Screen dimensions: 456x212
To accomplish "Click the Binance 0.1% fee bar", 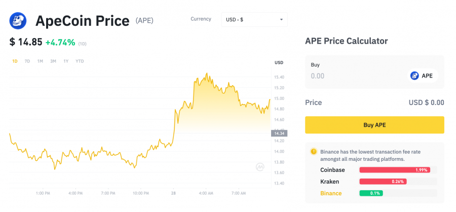I will point(371,193).
